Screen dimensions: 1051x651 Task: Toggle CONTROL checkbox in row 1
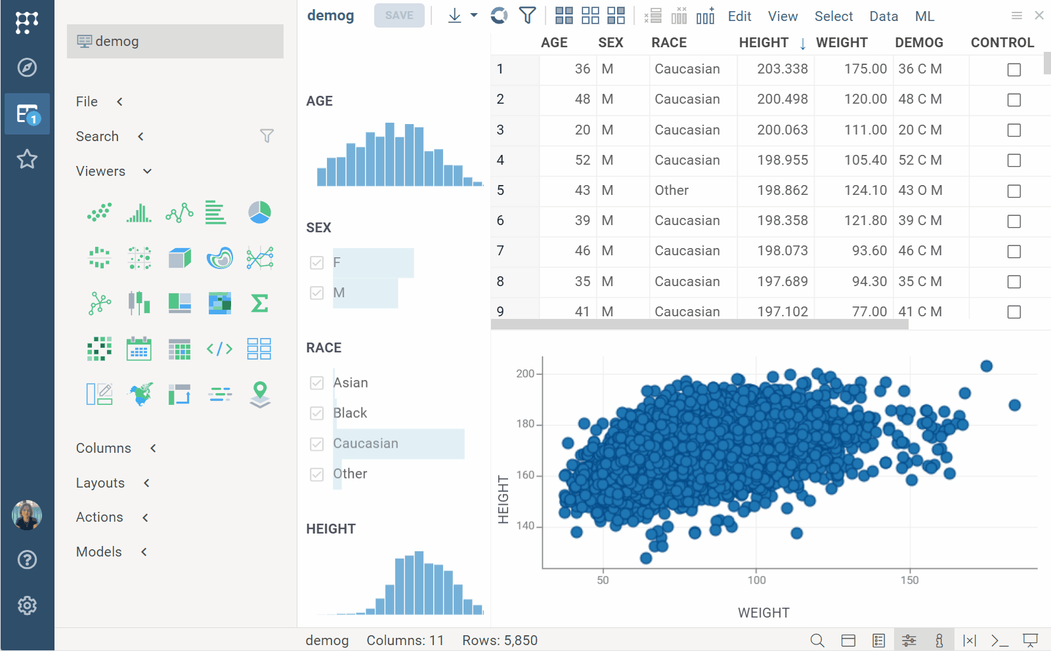tap(1014, 70)
